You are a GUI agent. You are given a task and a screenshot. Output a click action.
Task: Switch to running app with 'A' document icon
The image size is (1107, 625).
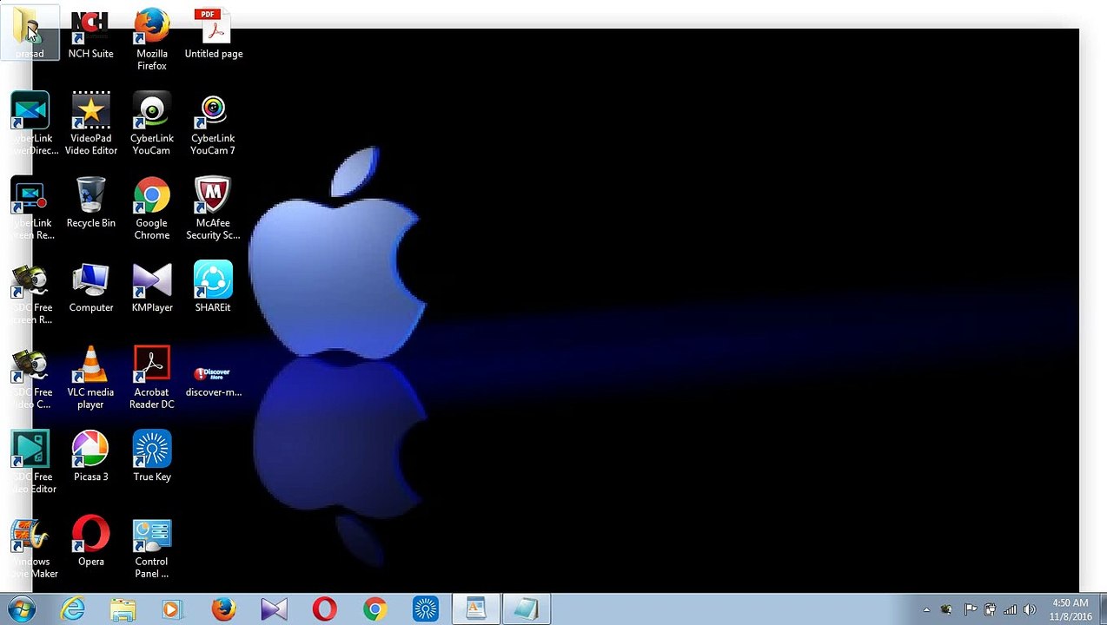click(x=475, y=609)
